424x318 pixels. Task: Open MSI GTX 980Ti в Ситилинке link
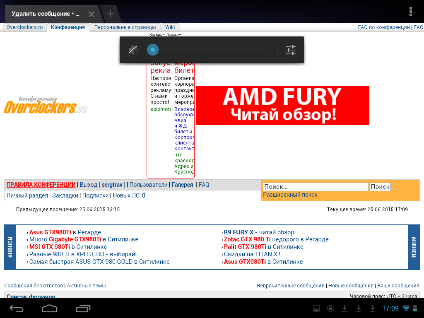coord(68,247)
